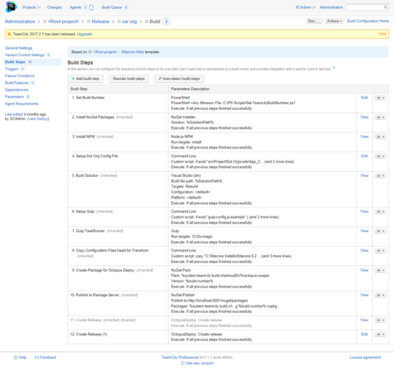The height and width of the screenshot is (377, 394).
Task: Open the Actions dropdown
Action: 334,21
